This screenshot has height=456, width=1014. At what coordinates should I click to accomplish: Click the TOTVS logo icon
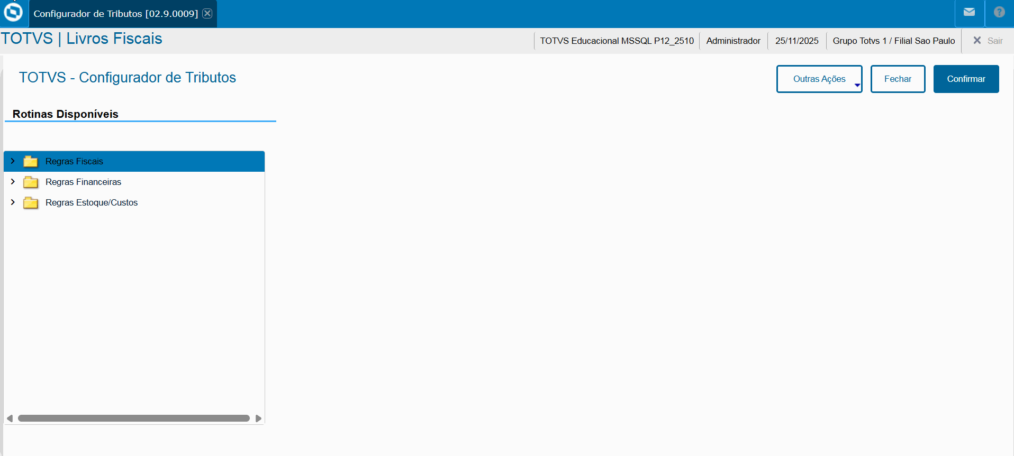13,12
